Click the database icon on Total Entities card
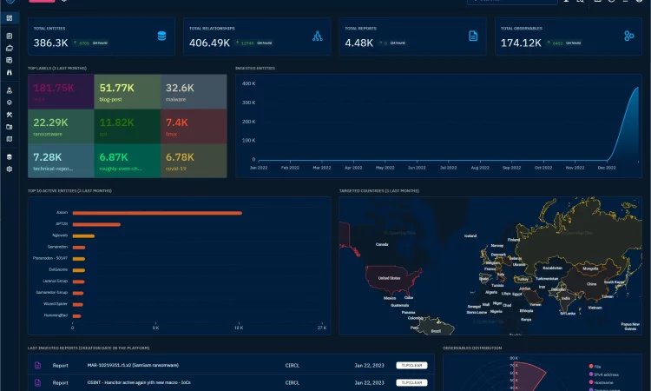Screen dimensions: 651x391 pos(162,36)
